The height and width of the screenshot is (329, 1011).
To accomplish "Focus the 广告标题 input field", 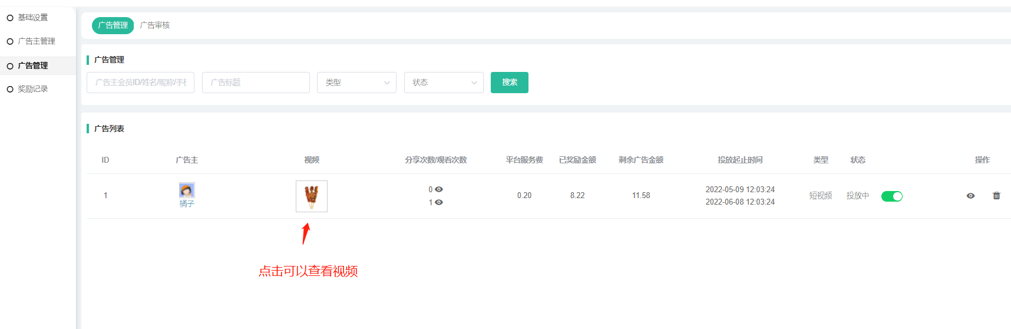I will (256, 83).
